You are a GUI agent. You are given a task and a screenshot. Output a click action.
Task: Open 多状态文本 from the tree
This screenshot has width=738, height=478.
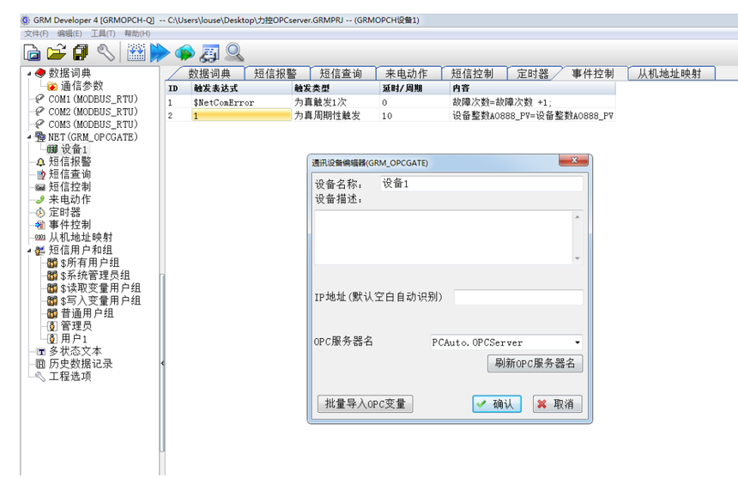click(76, 351)
